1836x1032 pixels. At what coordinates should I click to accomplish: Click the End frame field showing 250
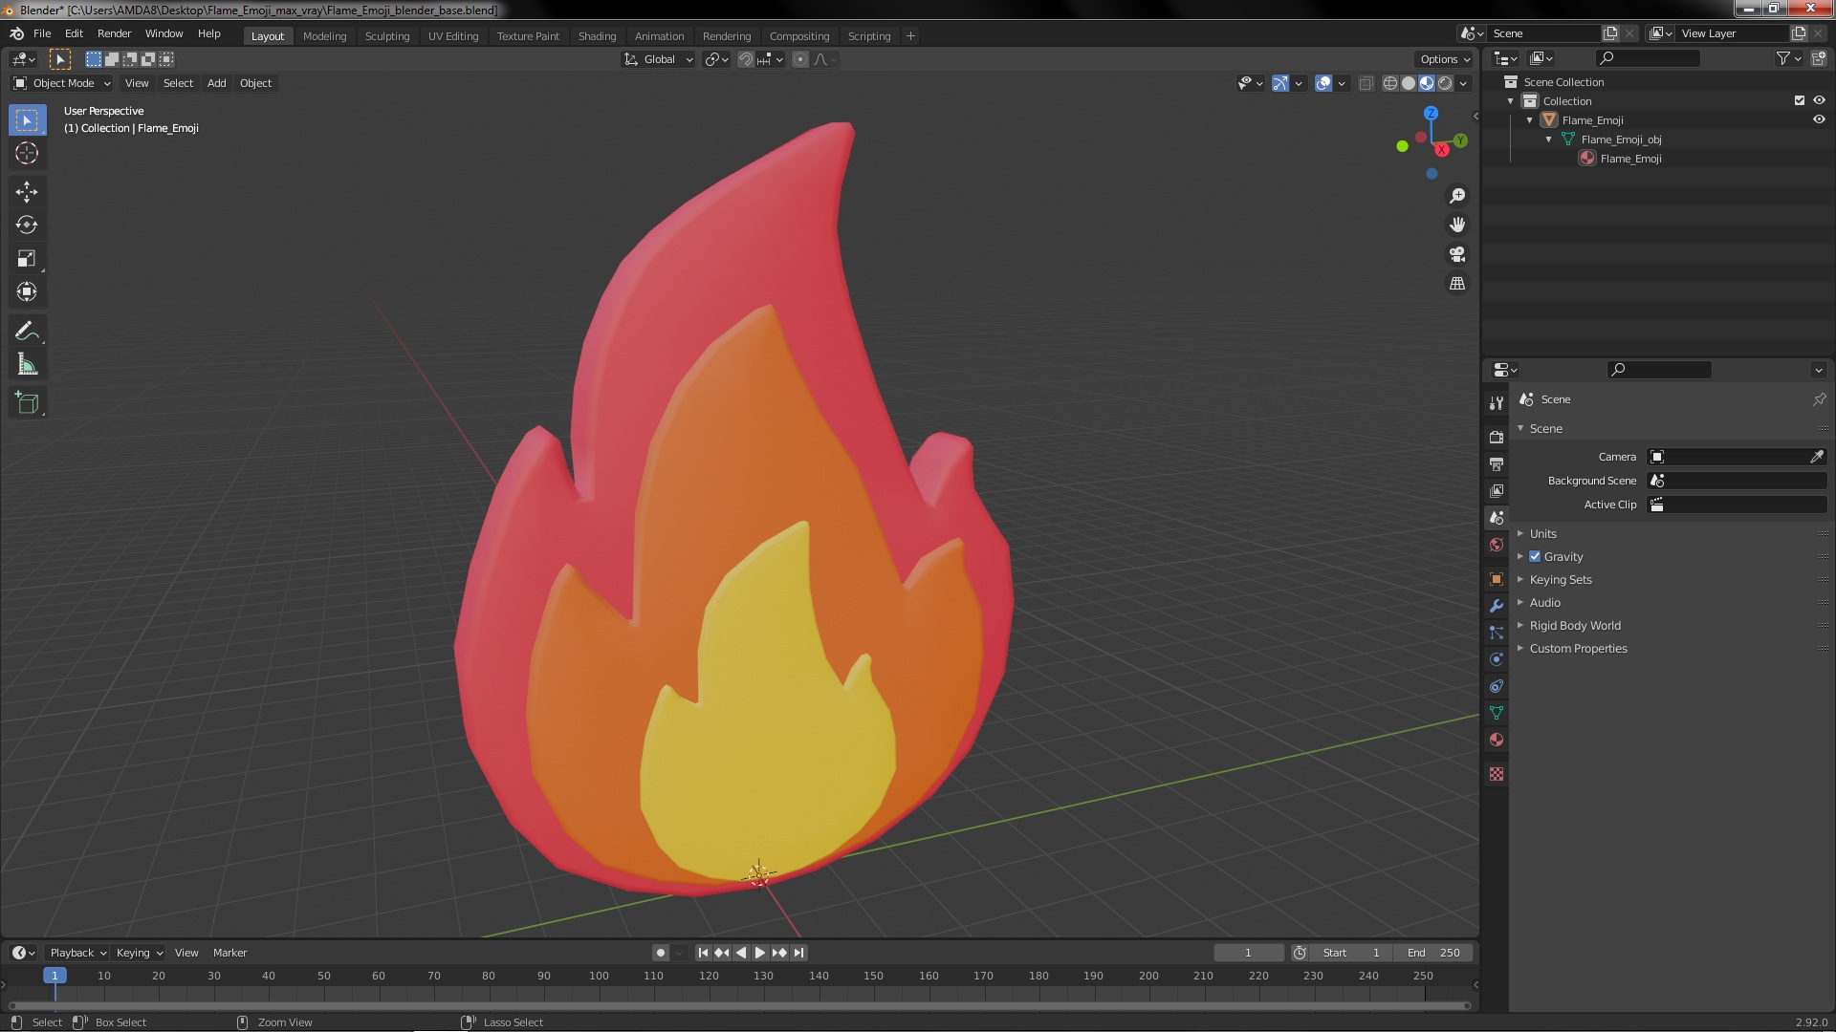(1432, 953)
